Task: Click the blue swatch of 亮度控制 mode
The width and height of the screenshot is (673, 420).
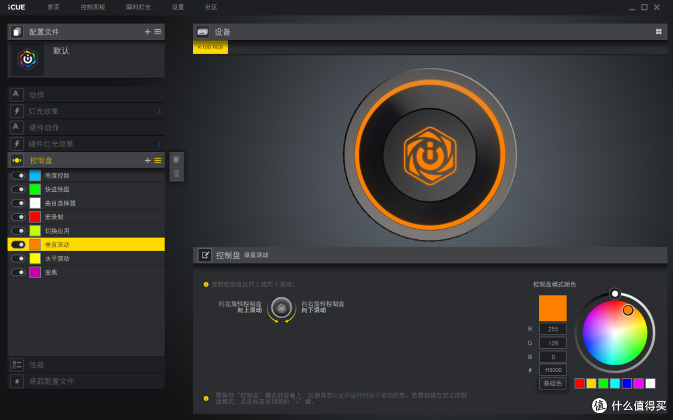Action: coord(35,176)
